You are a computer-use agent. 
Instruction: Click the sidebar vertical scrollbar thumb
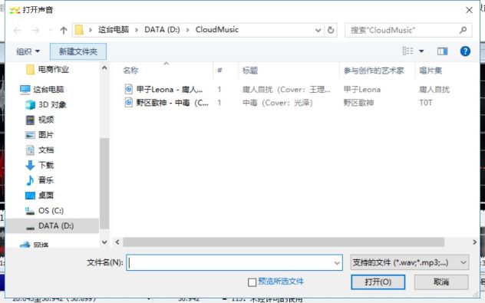pyautogui.click(x=104, y=183)
